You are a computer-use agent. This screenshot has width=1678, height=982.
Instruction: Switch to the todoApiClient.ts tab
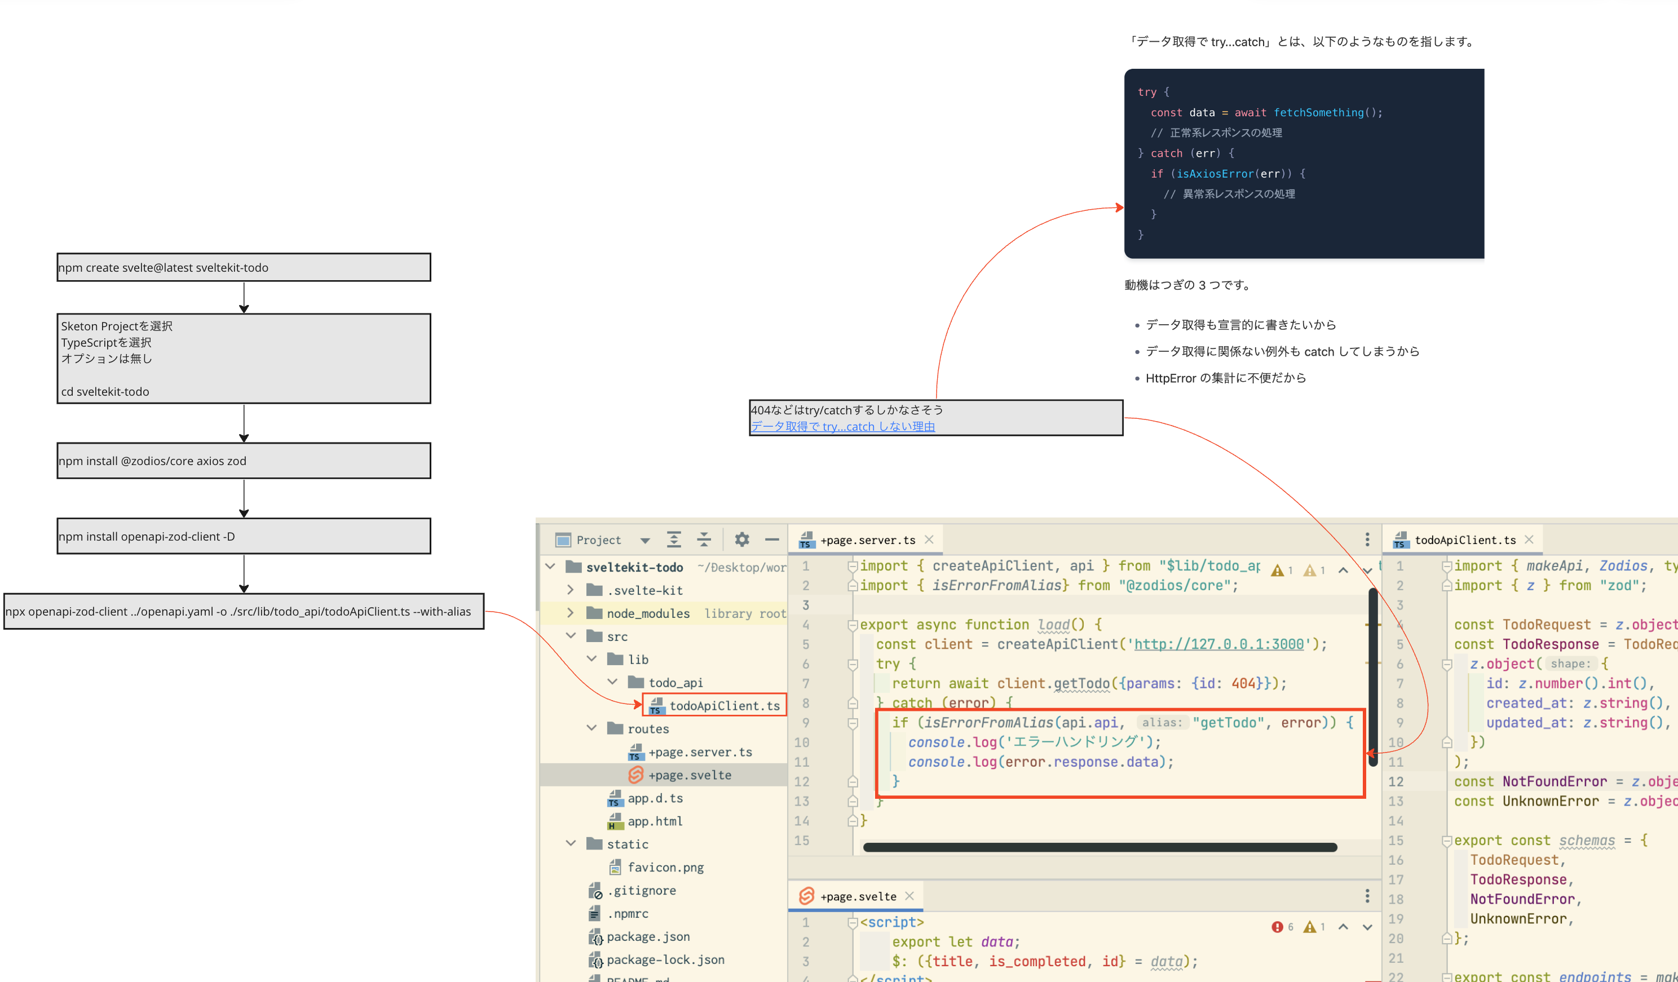[1464, 540]
